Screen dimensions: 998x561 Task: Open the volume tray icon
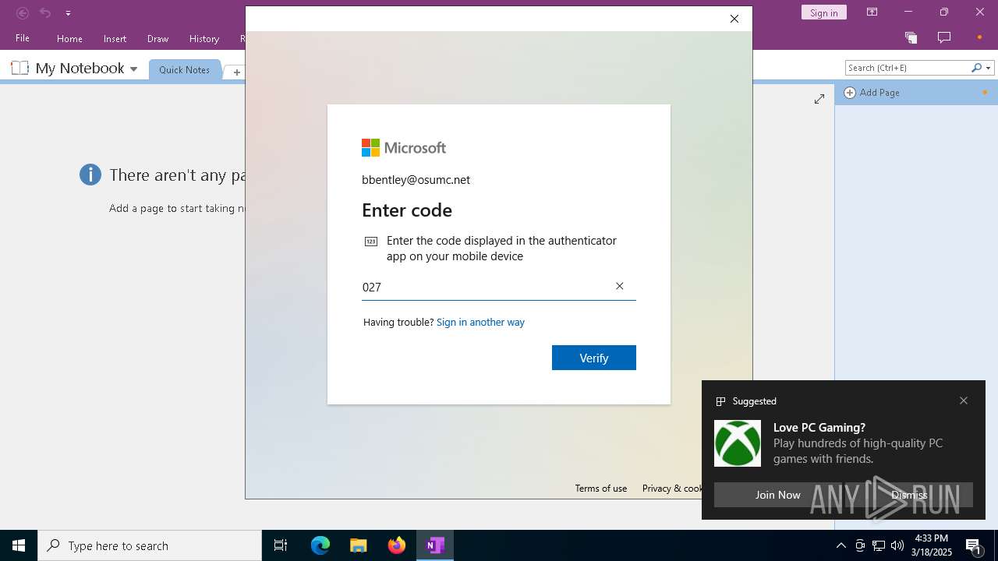click(897, 545)
